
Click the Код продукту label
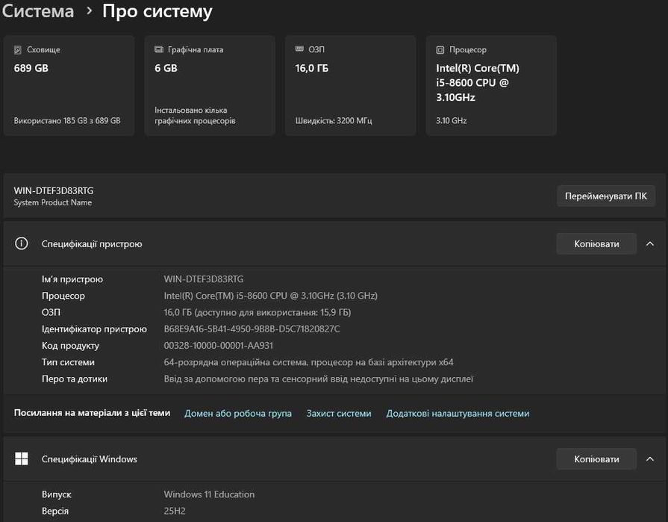(70, 346)
